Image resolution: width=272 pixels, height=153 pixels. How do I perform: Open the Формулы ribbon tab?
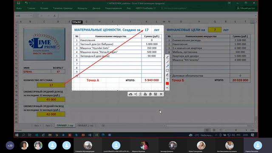pos(82,8)
